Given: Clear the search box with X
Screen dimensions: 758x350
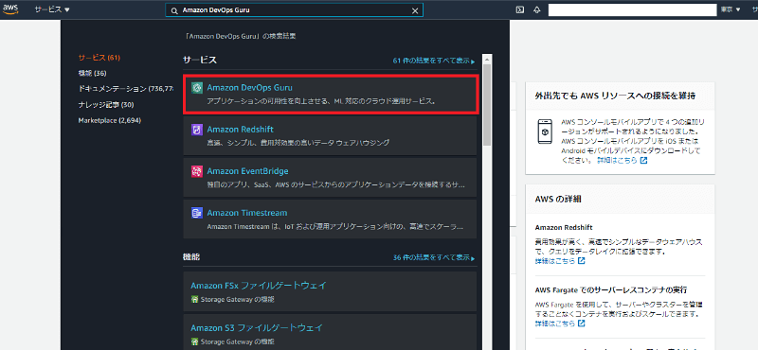Looking at the screenshot, I should tap(415, 10).
